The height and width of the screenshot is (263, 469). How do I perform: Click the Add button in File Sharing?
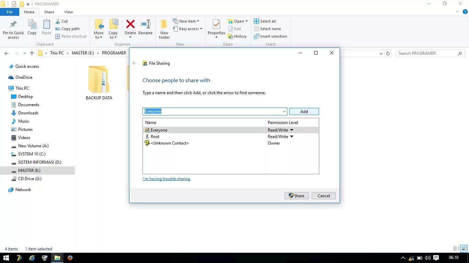(x=304, y=111)
